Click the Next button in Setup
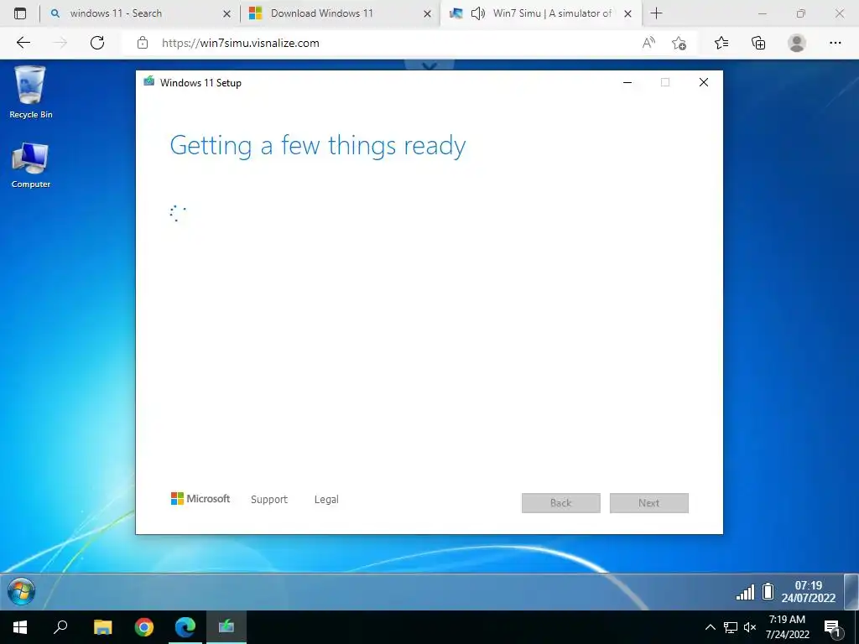859x644 pixels. tap(648, 503)
